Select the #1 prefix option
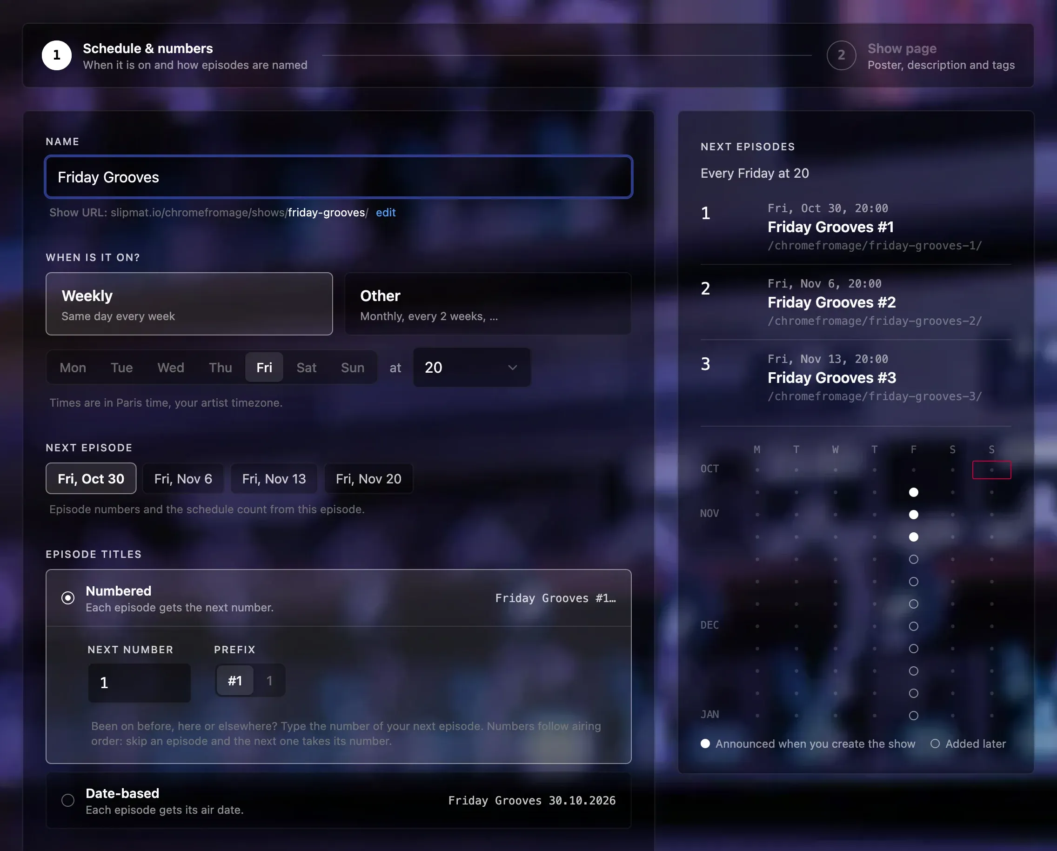Screen dimensions: 1057x851 [235, 680]
